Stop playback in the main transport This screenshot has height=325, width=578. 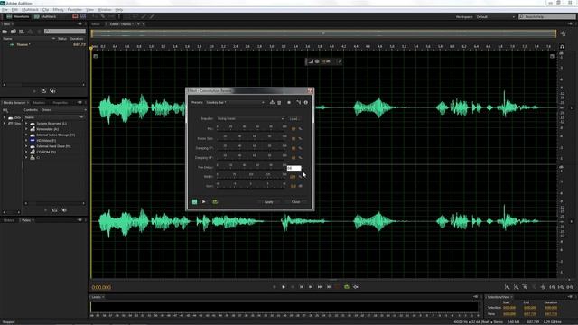click(x=275, y=287)
